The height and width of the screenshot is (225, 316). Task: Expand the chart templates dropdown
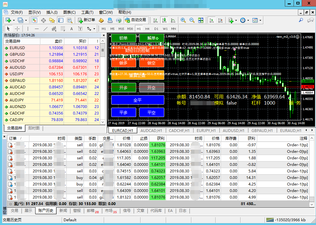(260, 20)
